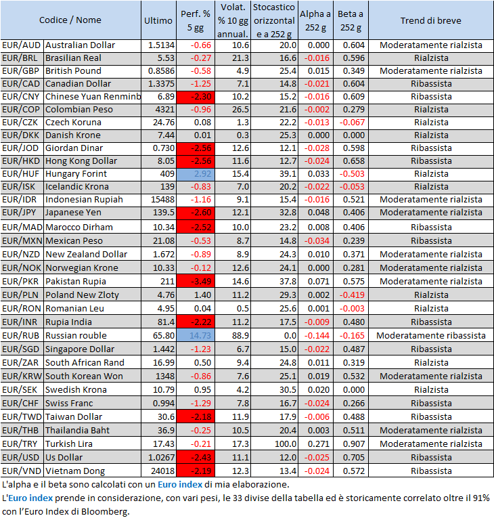Click the 'EUR/NOK' code cell
Viewport: 494px width, 518px height.
[x=22, y=268]
